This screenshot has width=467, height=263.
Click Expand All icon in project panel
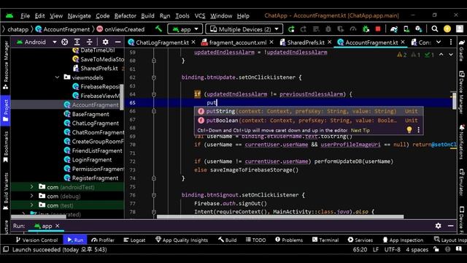tap(77, 42)
